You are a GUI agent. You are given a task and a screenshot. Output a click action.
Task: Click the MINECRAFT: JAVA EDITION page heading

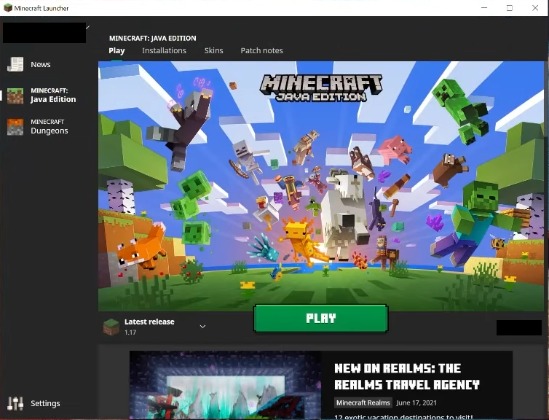[x=153, y=38]
